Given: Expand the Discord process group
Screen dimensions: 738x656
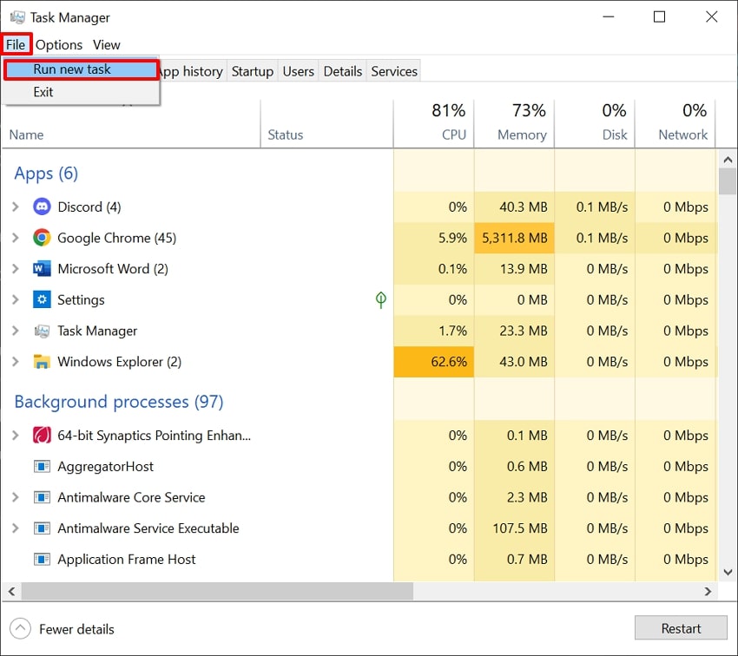Looking at the screenshot, I should coord(15,207).
